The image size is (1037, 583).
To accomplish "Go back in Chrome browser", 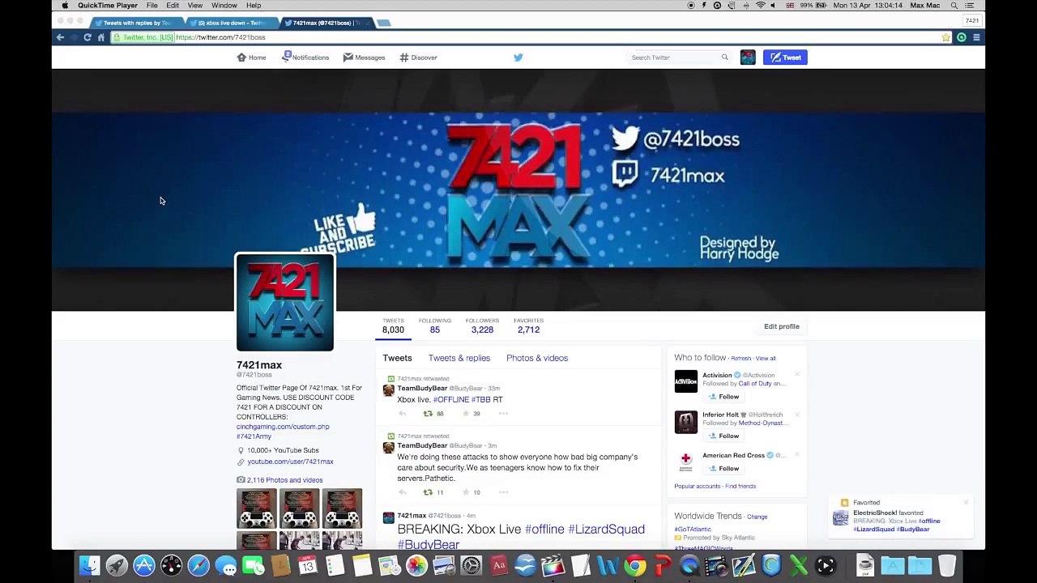I will coord(60,37).
